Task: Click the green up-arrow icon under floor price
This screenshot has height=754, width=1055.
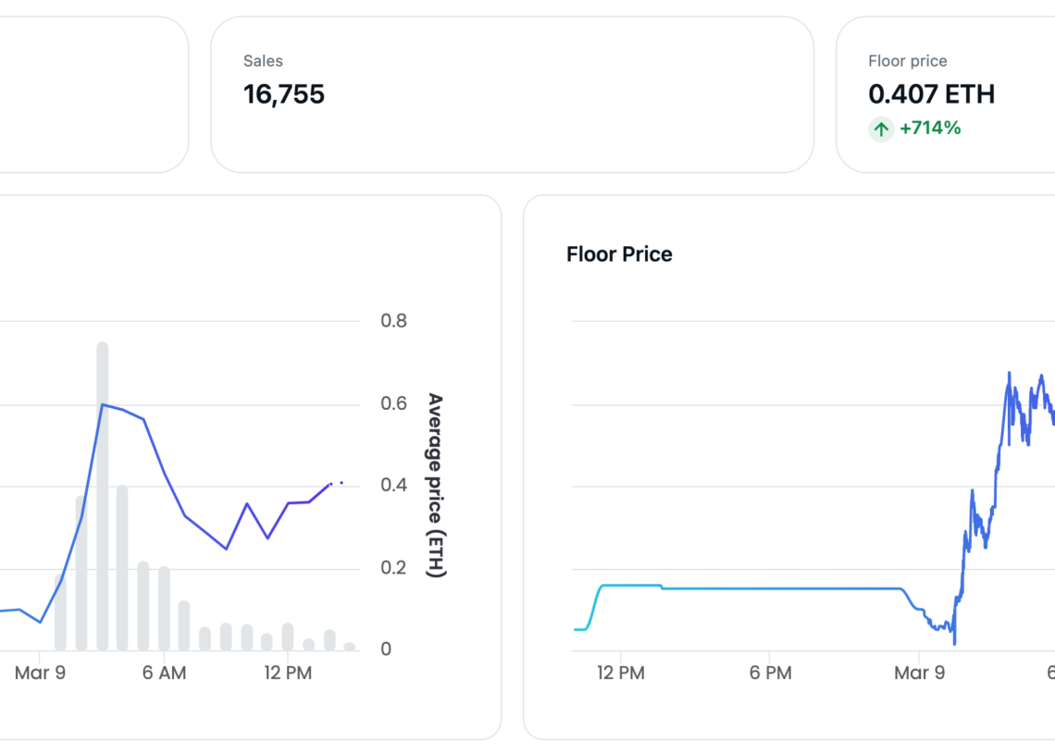Action: (x=881, y=129)
